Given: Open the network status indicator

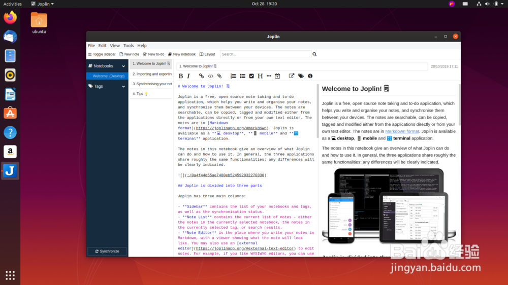Looking at the screenshot, I should pos(479,4).
